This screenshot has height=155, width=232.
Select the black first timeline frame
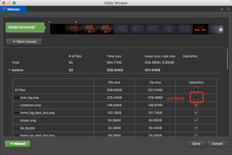[x=58, y=29]
